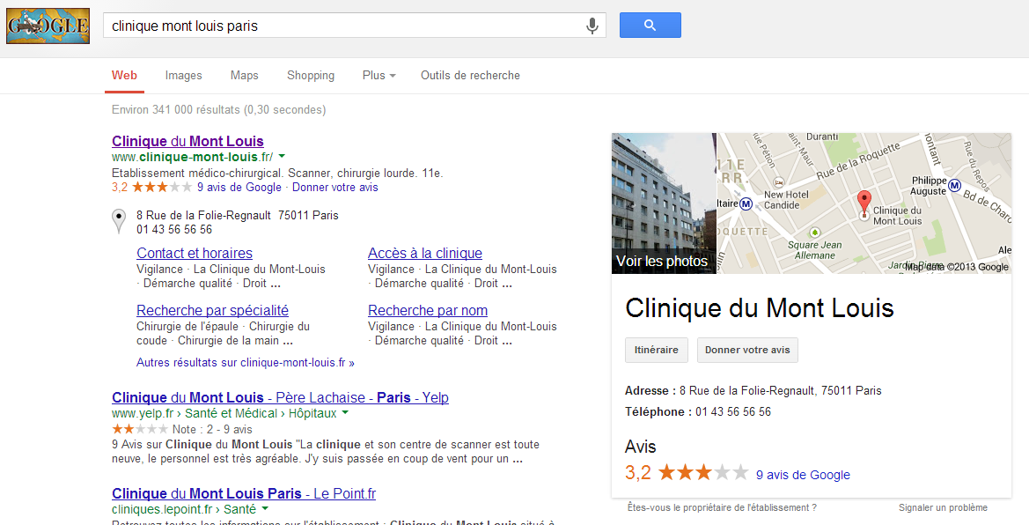Open Recherche par spécialité sitelink
The height and width of the screenshot is (525, 1029).
tap(213, 310)
